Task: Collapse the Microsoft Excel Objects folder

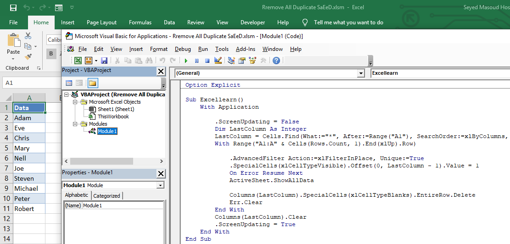Action: click(x=75, y=102)
